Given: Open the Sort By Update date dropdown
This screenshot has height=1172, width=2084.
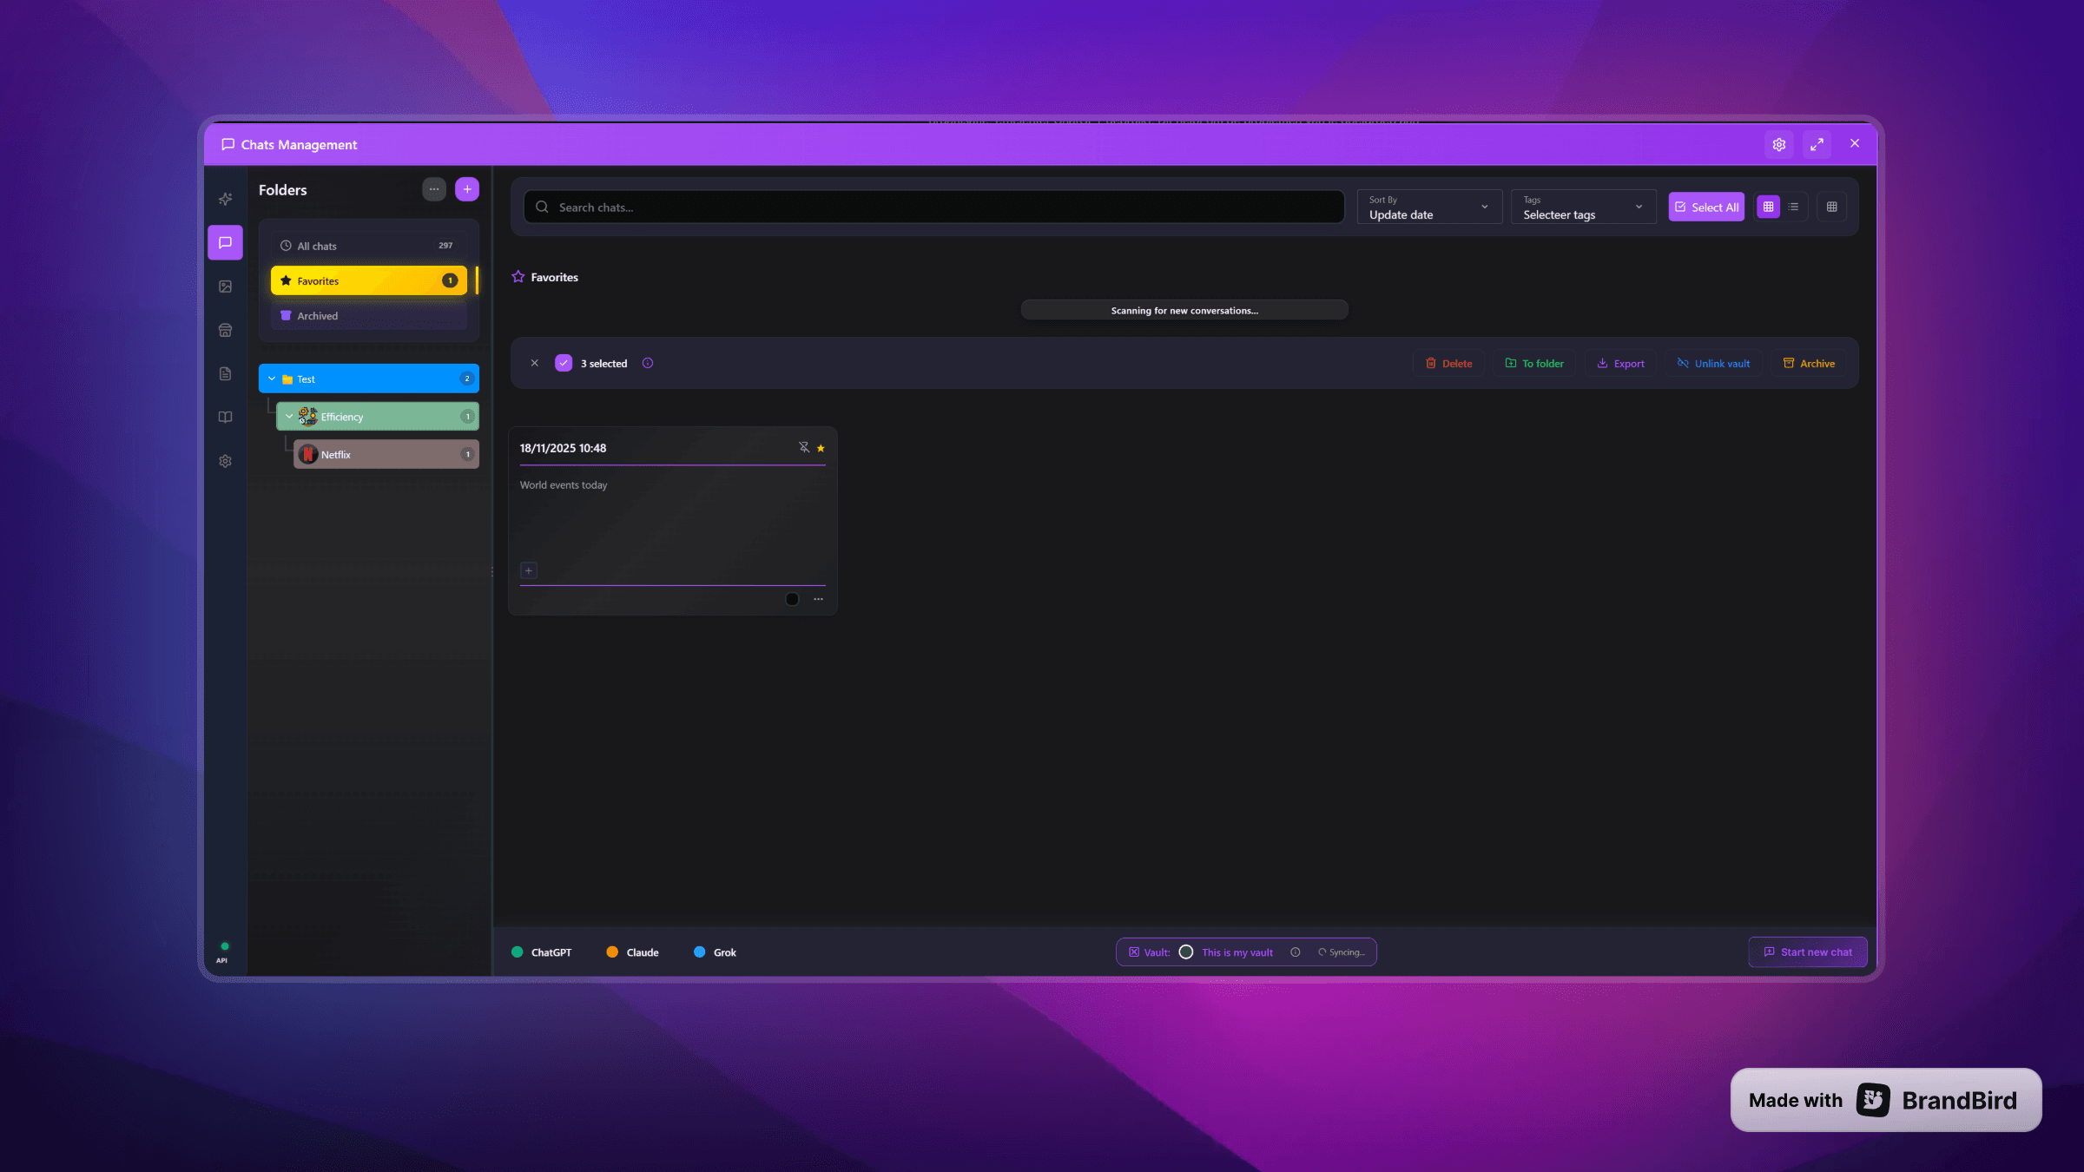Looking at the screenshot, I should [x=1428, y=207].
